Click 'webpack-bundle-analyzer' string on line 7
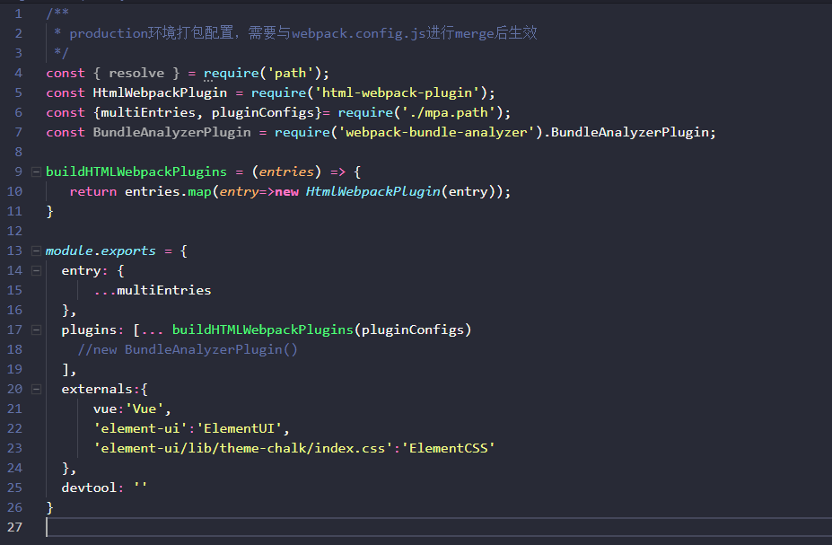This screenshot has height=545, width=832. click(x=436, y=132)
